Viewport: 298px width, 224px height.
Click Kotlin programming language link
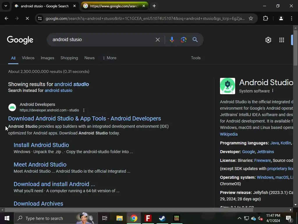[x=286, y=143]
